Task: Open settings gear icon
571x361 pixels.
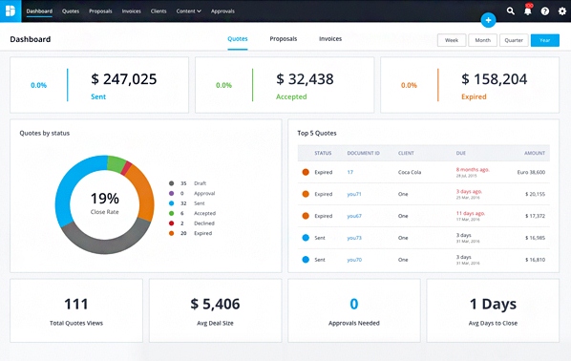Action: pyautogui.click(x=562, y=11)
